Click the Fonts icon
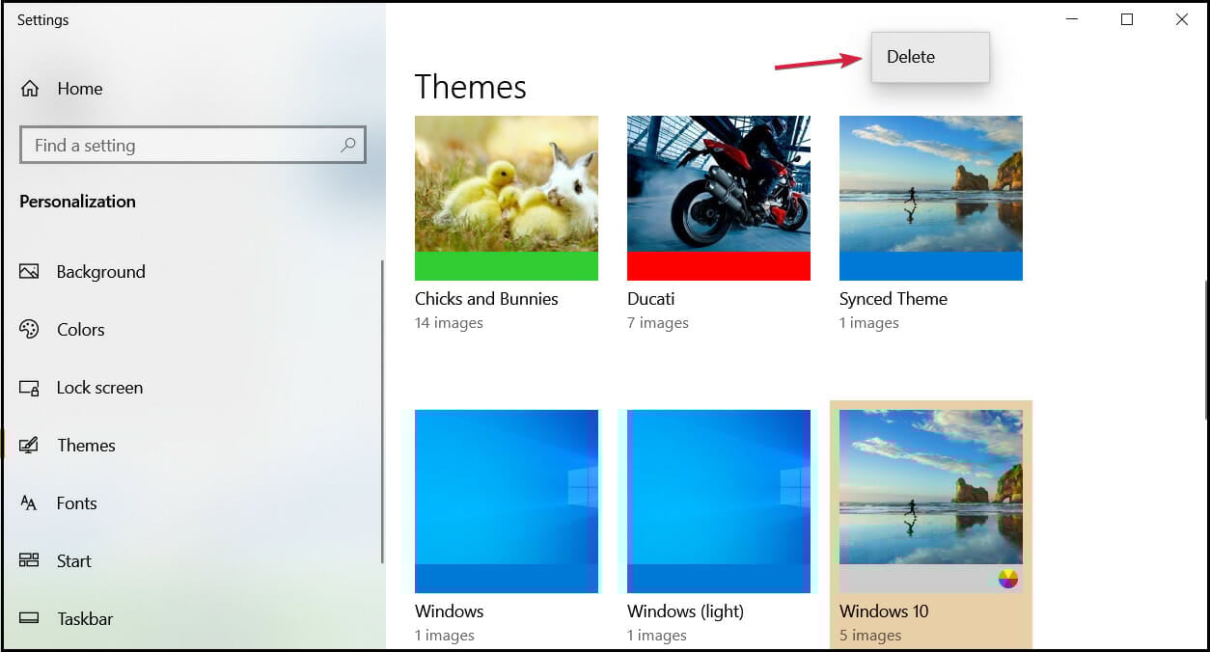 click(x=29, y=503)
